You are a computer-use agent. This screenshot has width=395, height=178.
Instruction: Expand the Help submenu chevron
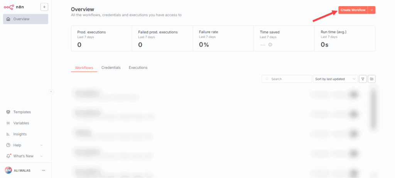point(41,145)
